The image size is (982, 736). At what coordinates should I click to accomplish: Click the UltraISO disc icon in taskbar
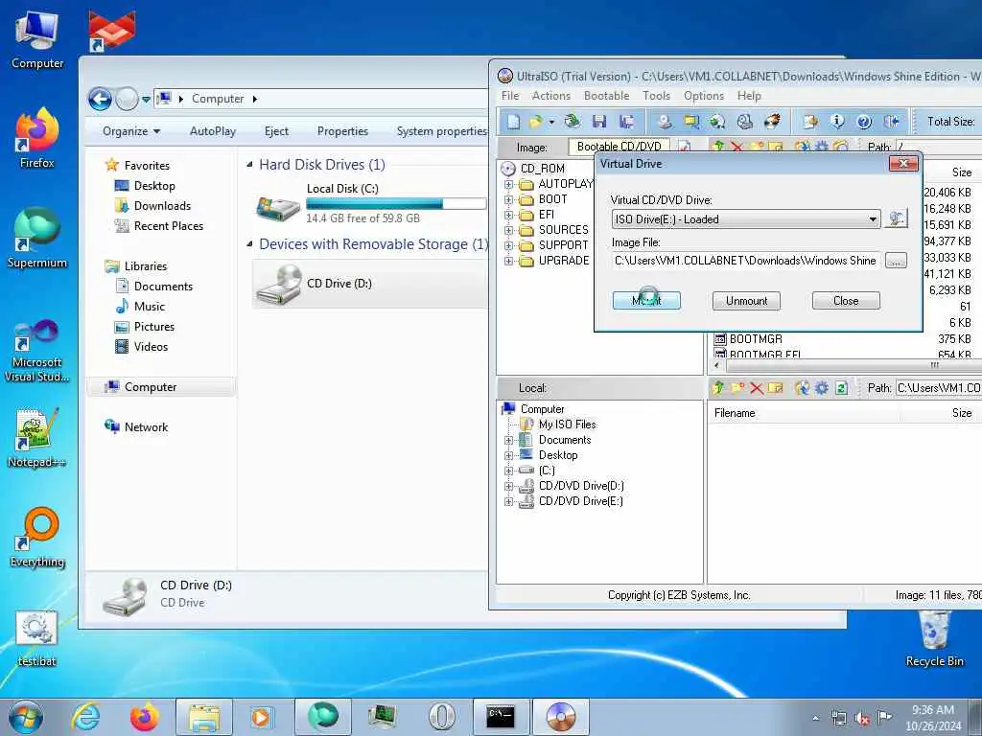(x=560, y=717)
